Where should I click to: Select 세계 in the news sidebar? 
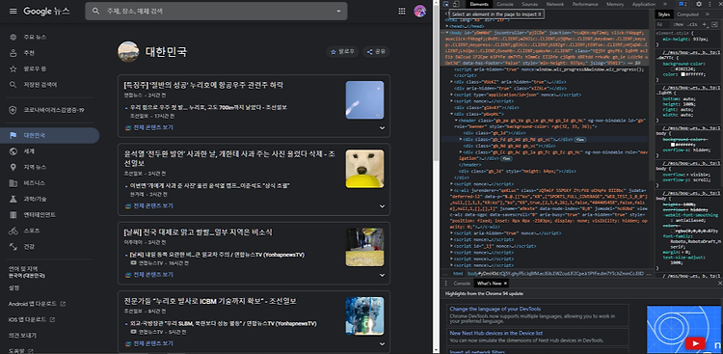tap(29, 151)
